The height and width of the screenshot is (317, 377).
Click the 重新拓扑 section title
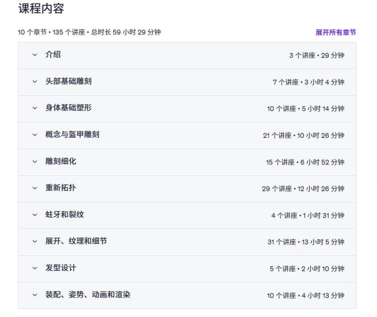click(60, 188)
